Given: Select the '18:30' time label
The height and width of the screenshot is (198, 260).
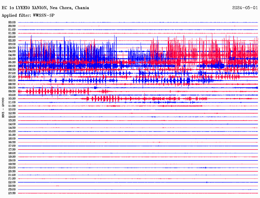Looking at the screenshot, I should click(x=12, y=157).
